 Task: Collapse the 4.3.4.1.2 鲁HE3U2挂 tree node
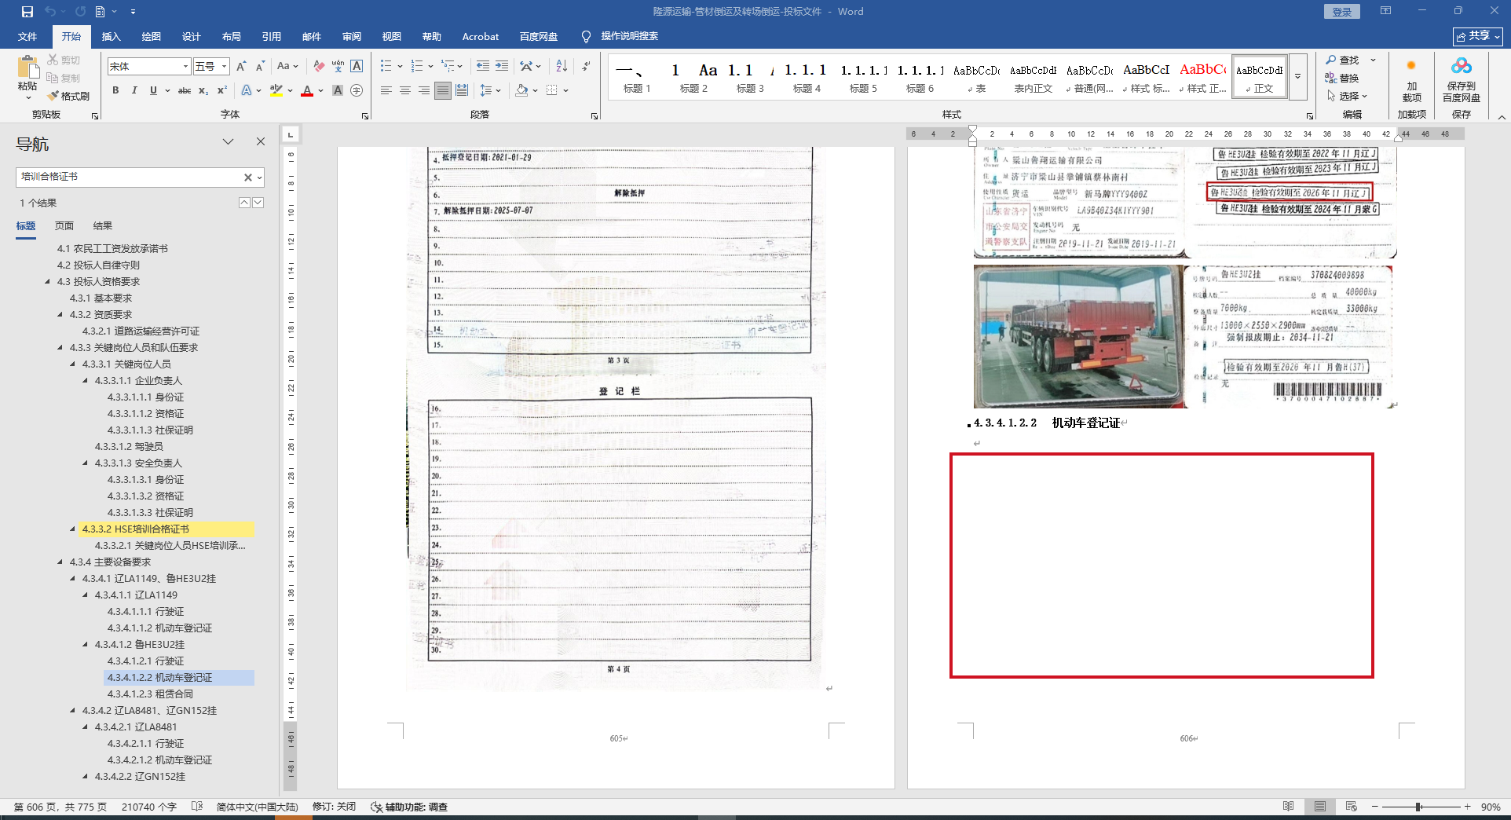86,645
